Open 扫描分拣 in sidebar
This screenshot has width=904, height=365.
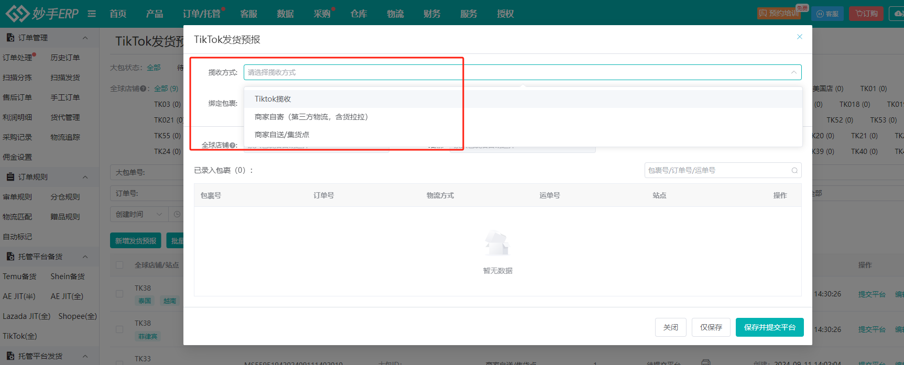coord(17,78)
